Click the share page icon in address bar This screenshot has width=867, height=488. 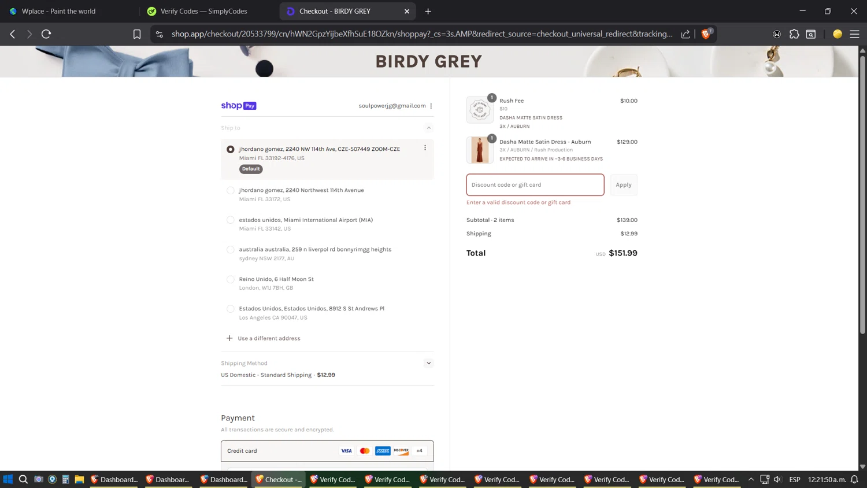pos(686,34)
